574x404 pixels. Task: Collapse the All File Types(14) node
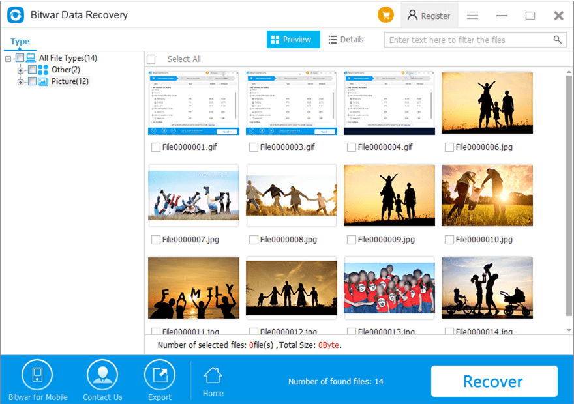point(8,59)
